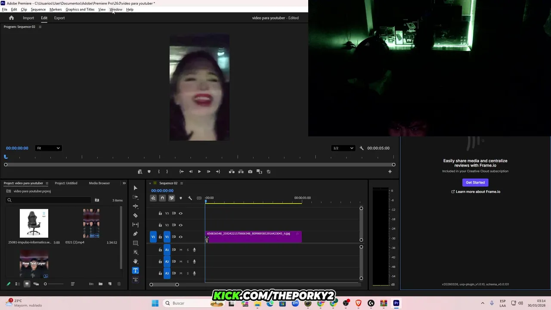
Task: Open Program monitor button editor plus
Action: [x=390, y=172]
